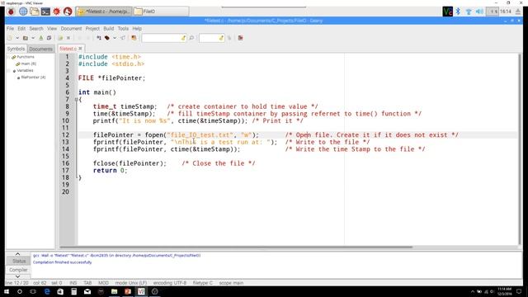Click the Save All toolbar icon
The height and width of the screenshot is (297, 528).
click(x=49, y=38)
